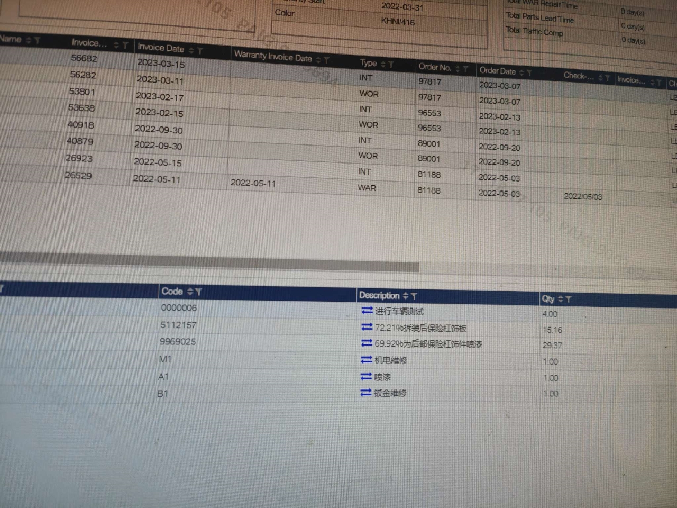Click the swap icon beside 进行车辆测试

(367, 311)
